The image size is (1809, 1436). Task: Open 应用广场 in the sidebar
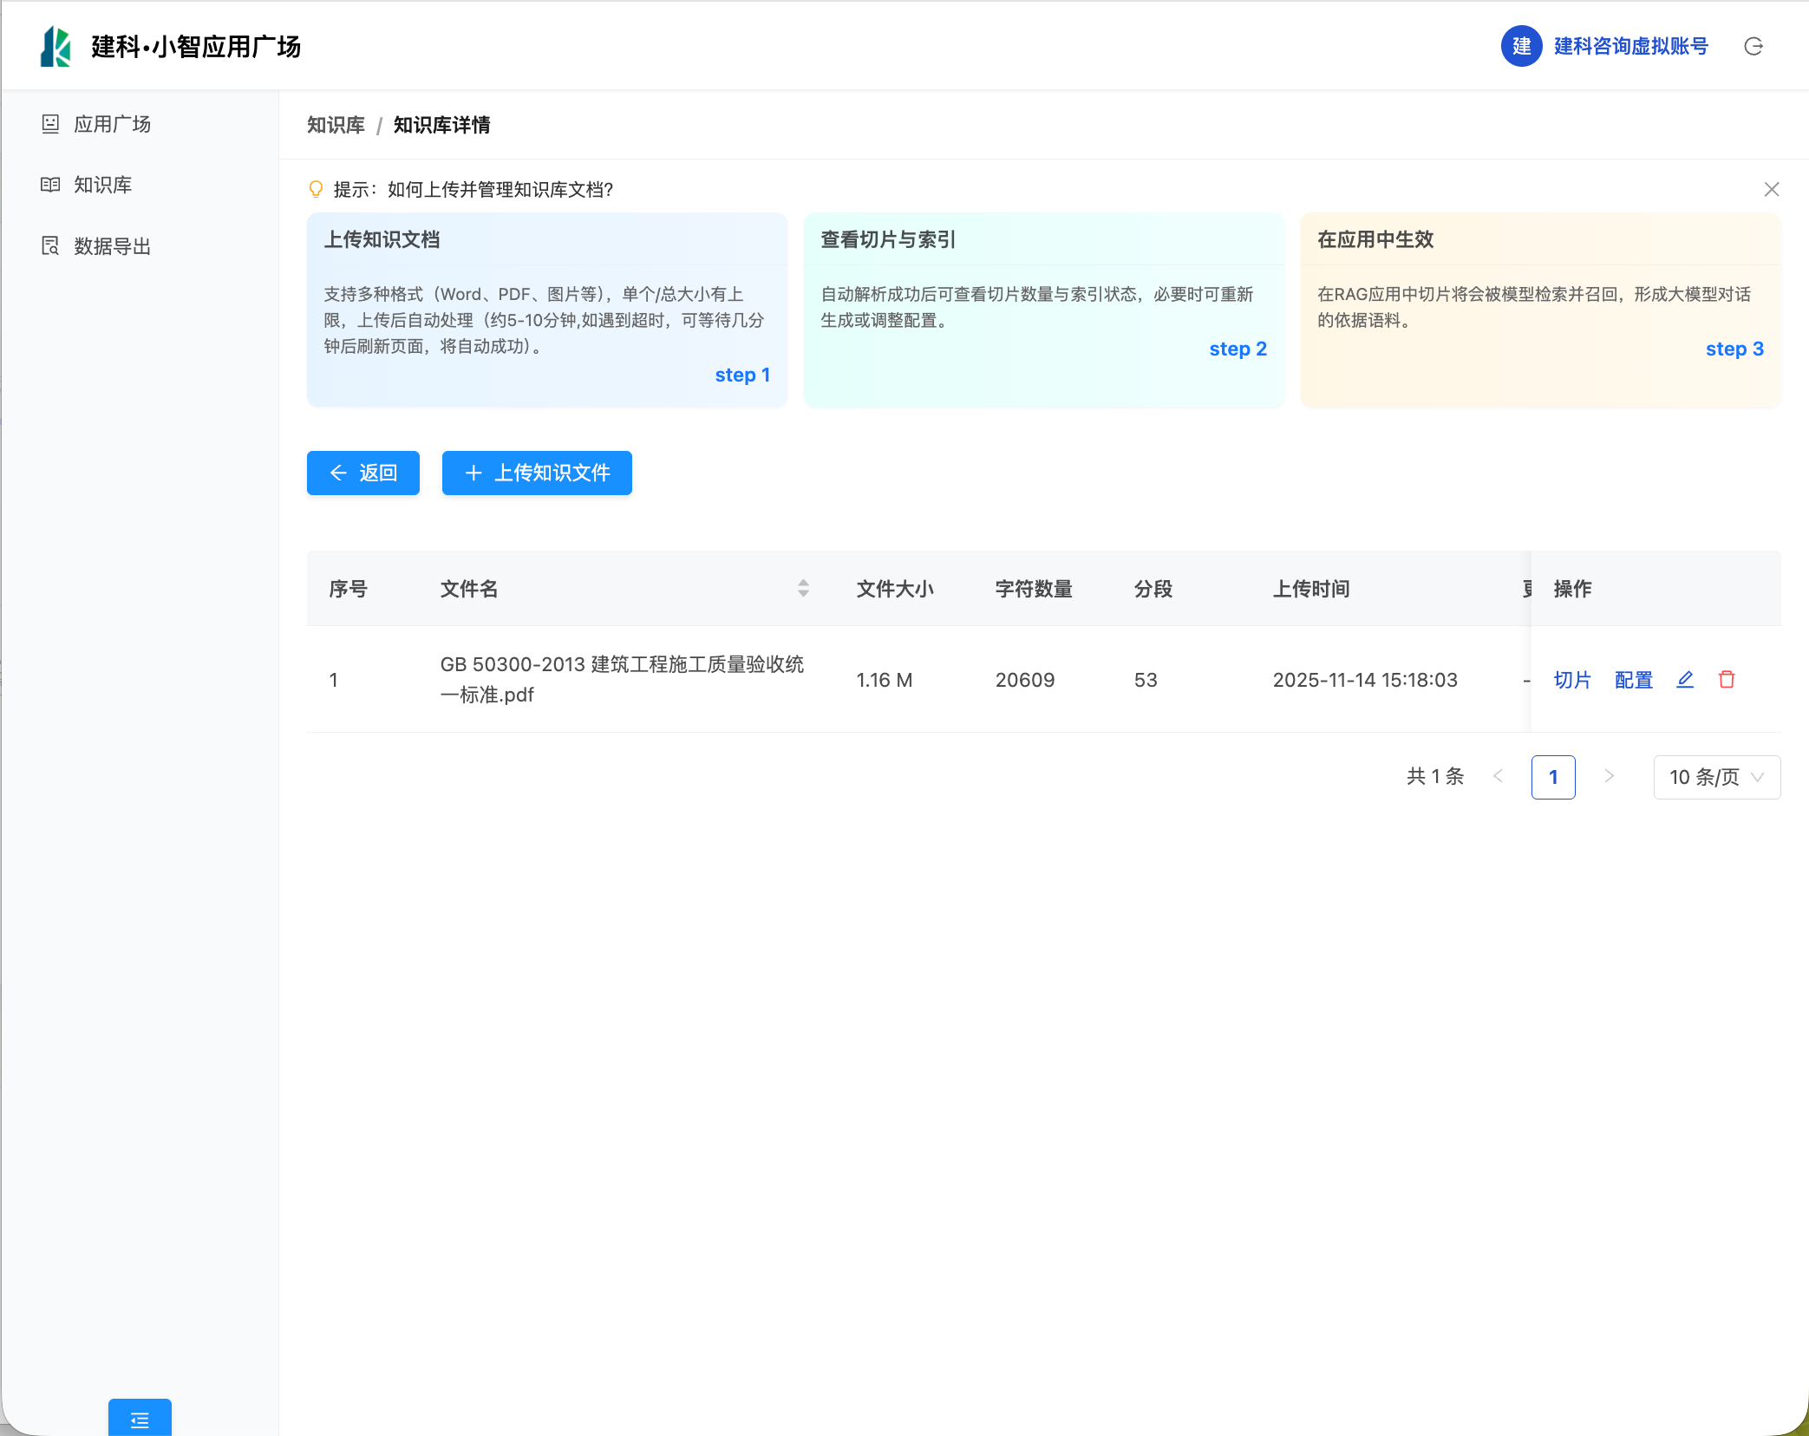coord(112,124)
